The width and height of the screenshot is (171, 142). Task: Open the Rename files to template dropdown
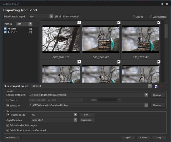(75, 115)
